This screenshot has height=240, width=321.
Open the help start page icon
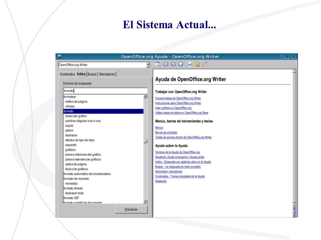pos(181,64)
